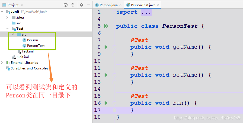Click the getName method name
This screenshot has width=243, height=123.
tap(185, 47)
